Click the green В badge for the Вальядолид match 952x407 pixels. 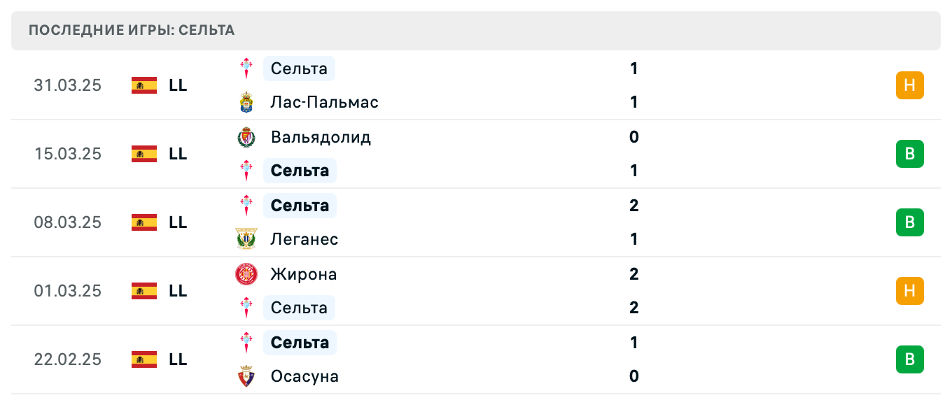(x=909, y=154)
